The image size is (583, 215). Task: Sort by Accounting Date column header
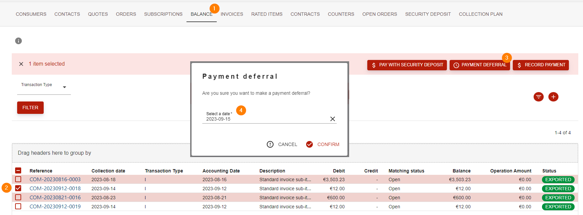click(x=221, y=171)
